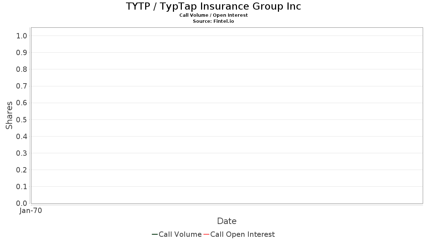Click the chart title TYTP / TypTap Insurance Group Inc
The height and width of the screenshot is (240, 427).
pyautogui.click(x=213, y=6)
